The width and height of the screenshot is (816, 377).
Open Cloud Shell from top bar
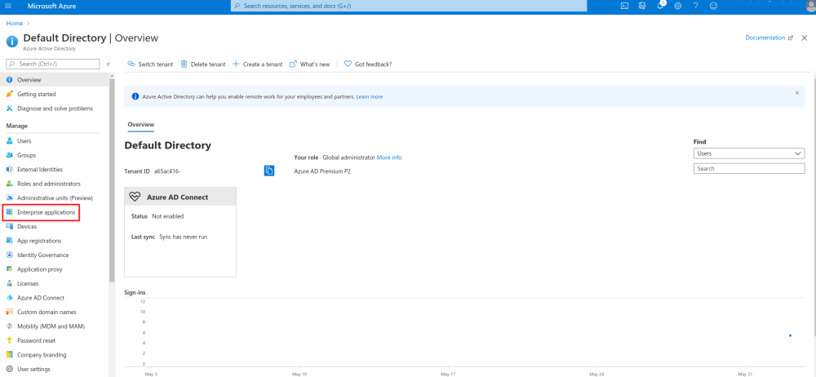point(624,6)
